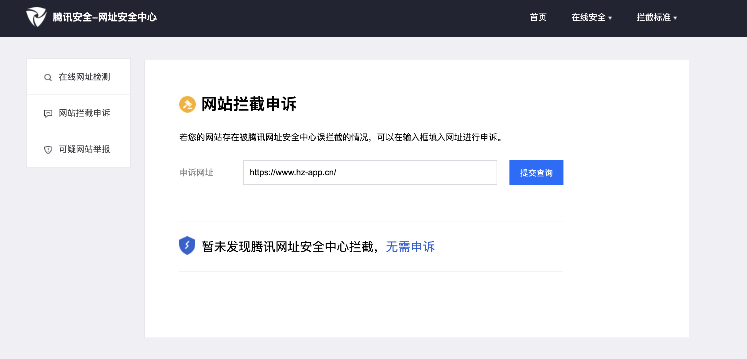Select 网站拦截申诉 in the sidebar

[x=84, y=113]
